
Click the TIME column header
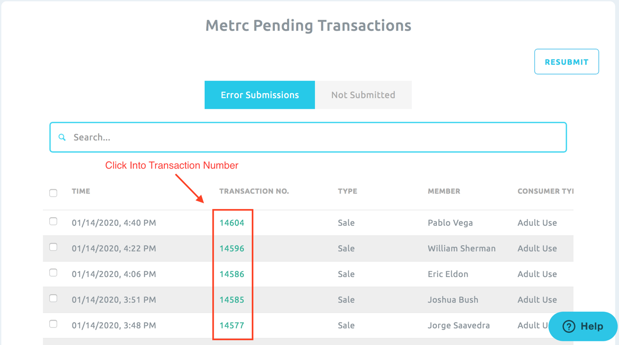coord(81,191)
